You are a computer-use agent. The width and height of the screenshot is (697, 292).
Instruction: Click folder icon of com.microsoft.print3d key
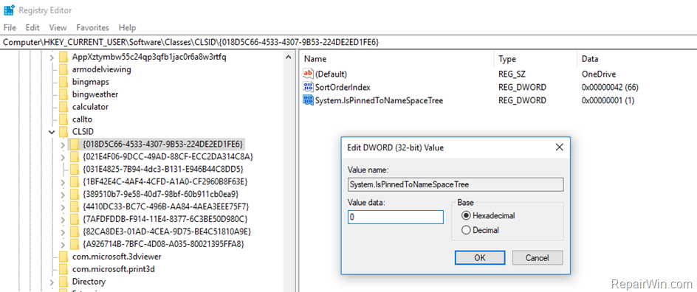coord(64,269)
